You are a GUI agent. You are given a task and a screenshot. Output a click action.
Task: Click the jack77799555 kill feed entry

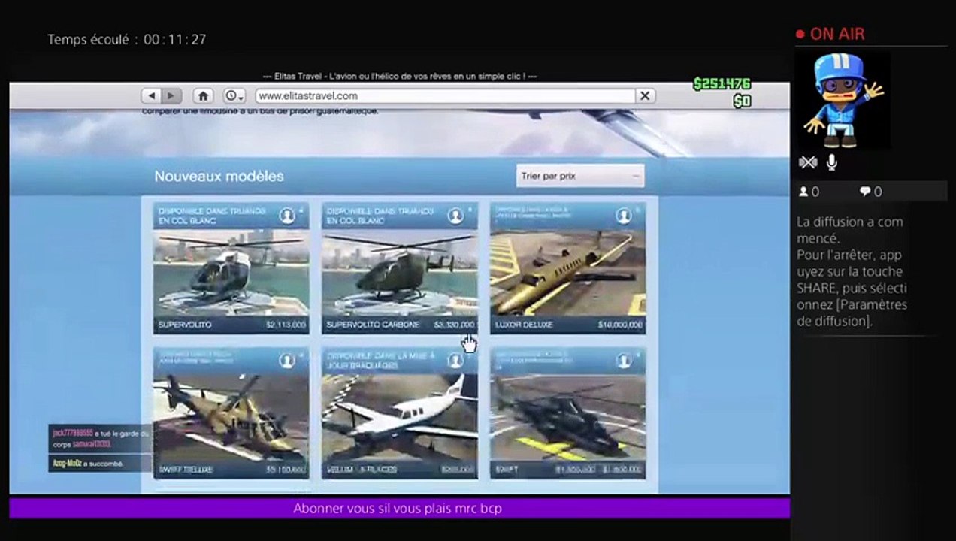[100, 439]
